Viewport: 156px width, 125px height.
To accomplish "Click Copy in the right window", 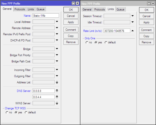I will point(146,36).
